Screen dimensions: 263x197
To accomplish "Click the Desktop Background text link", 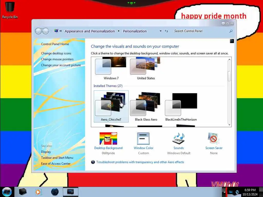I will tap(108, 148).
